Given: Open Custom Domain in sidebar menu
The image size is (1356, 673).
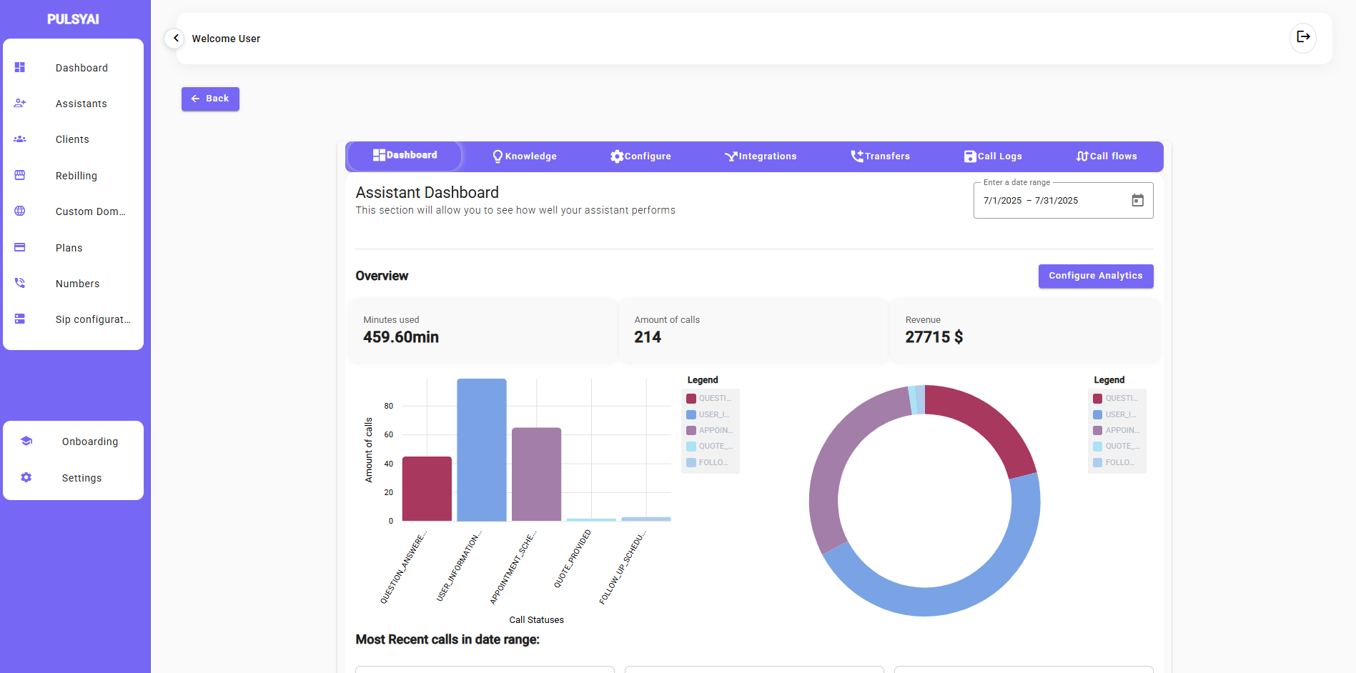Looking at the screenshot, I should pos(73,211).
